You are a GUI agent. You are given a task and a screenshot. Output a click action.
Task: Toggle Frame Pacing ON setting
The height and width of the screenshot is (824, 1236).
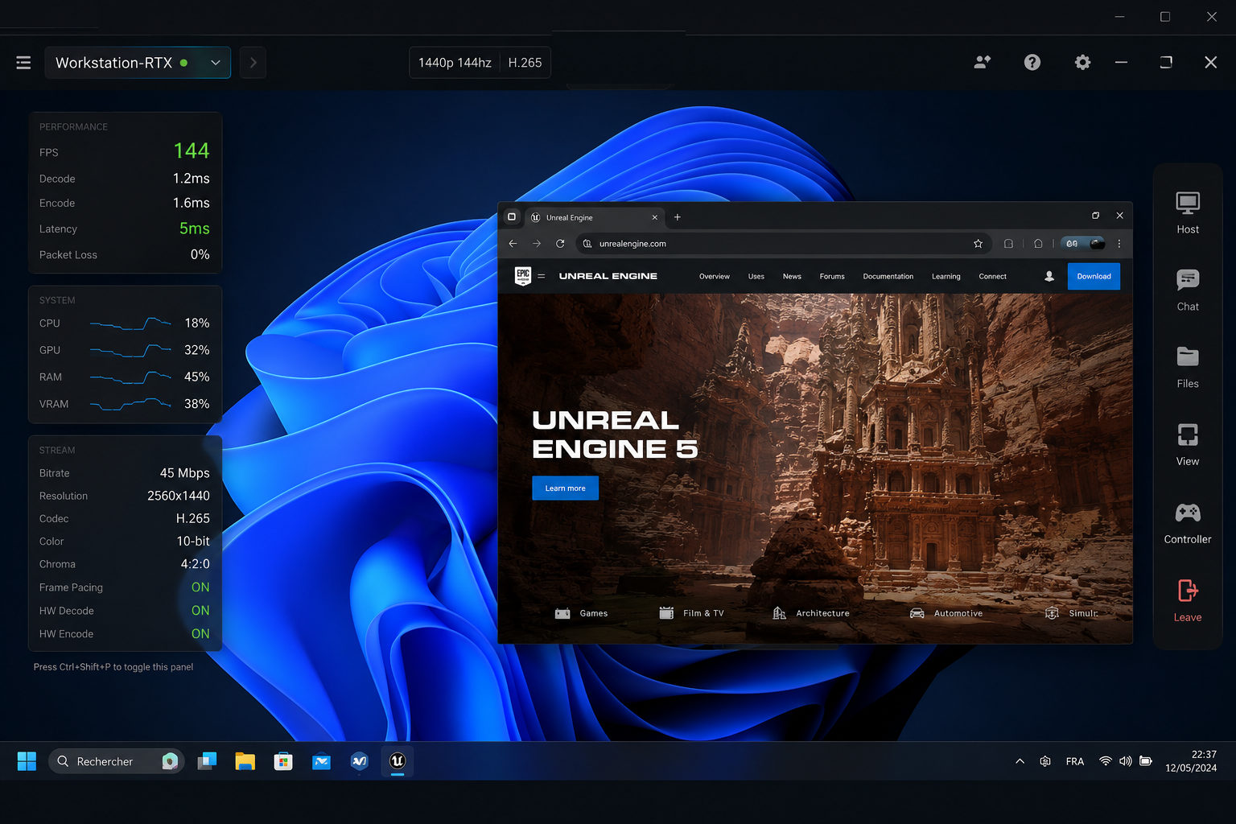(200, 587)
